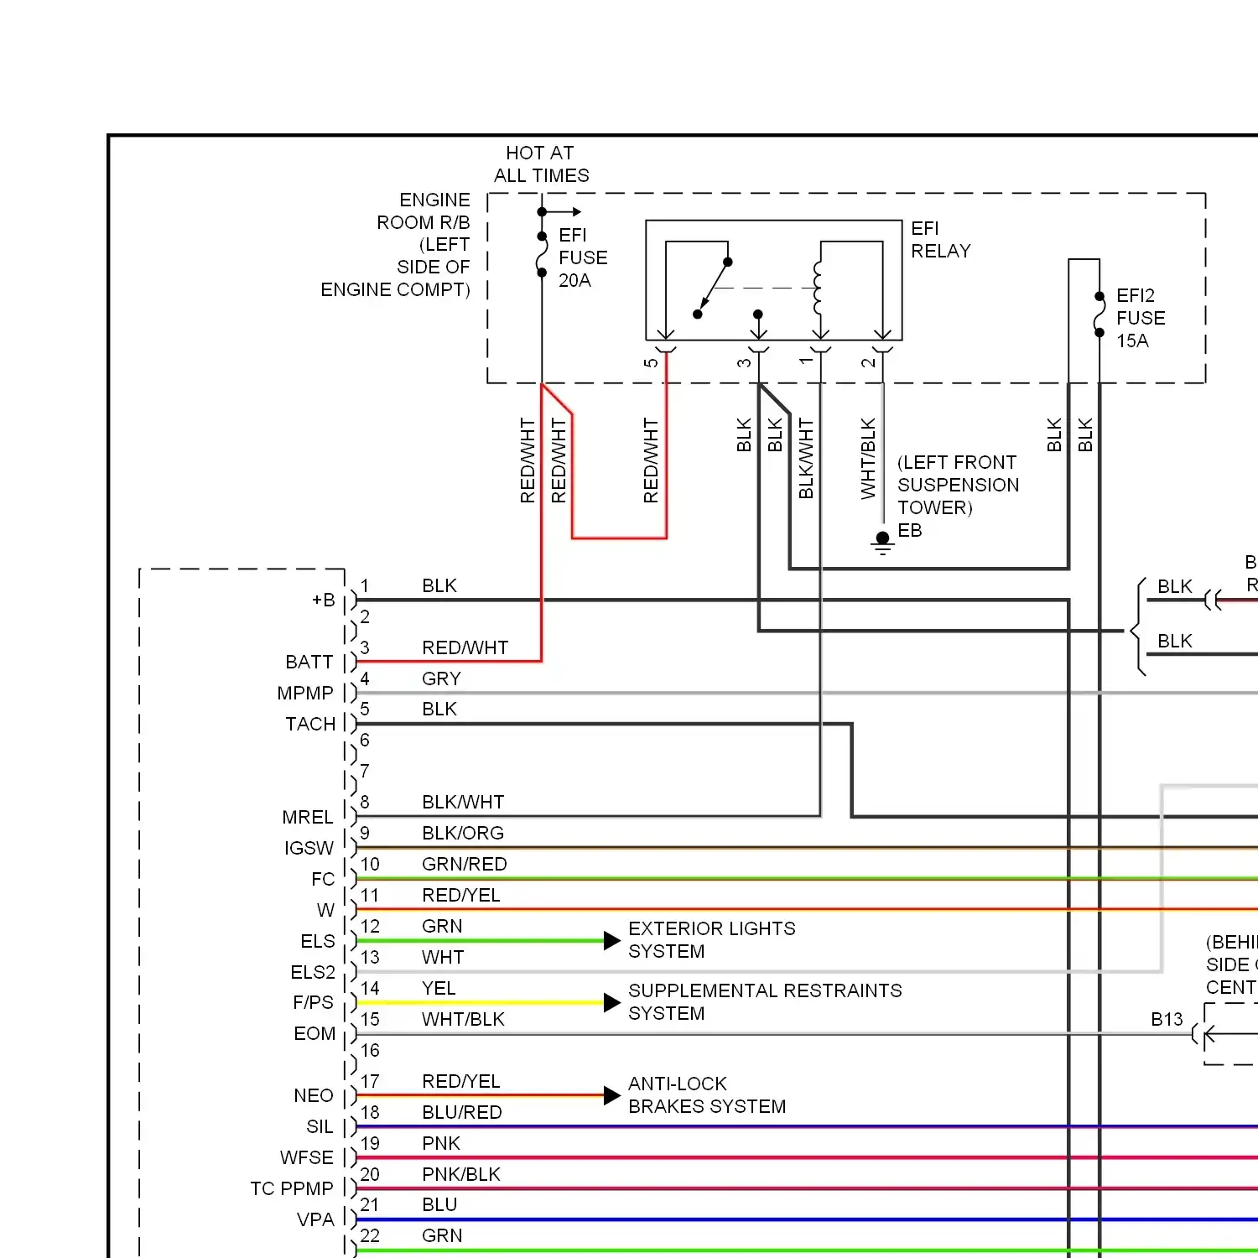Screen dimensions: 1258x1258
Task: Select the 'MPMP' pin label
Action: coord(305,694)
